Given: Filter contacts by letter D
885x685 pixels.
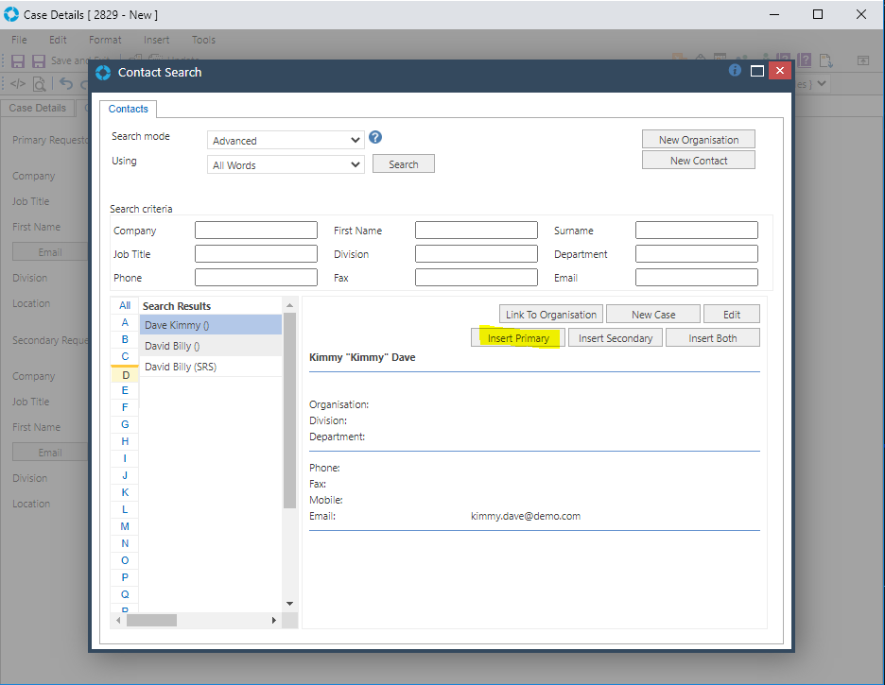Looking at the screenshot, I should (125, 374).
